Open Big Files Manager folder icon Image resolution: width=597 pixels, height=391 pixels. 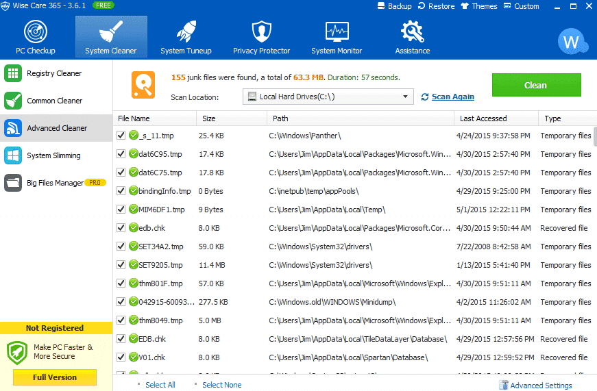(x=13, y=183)
